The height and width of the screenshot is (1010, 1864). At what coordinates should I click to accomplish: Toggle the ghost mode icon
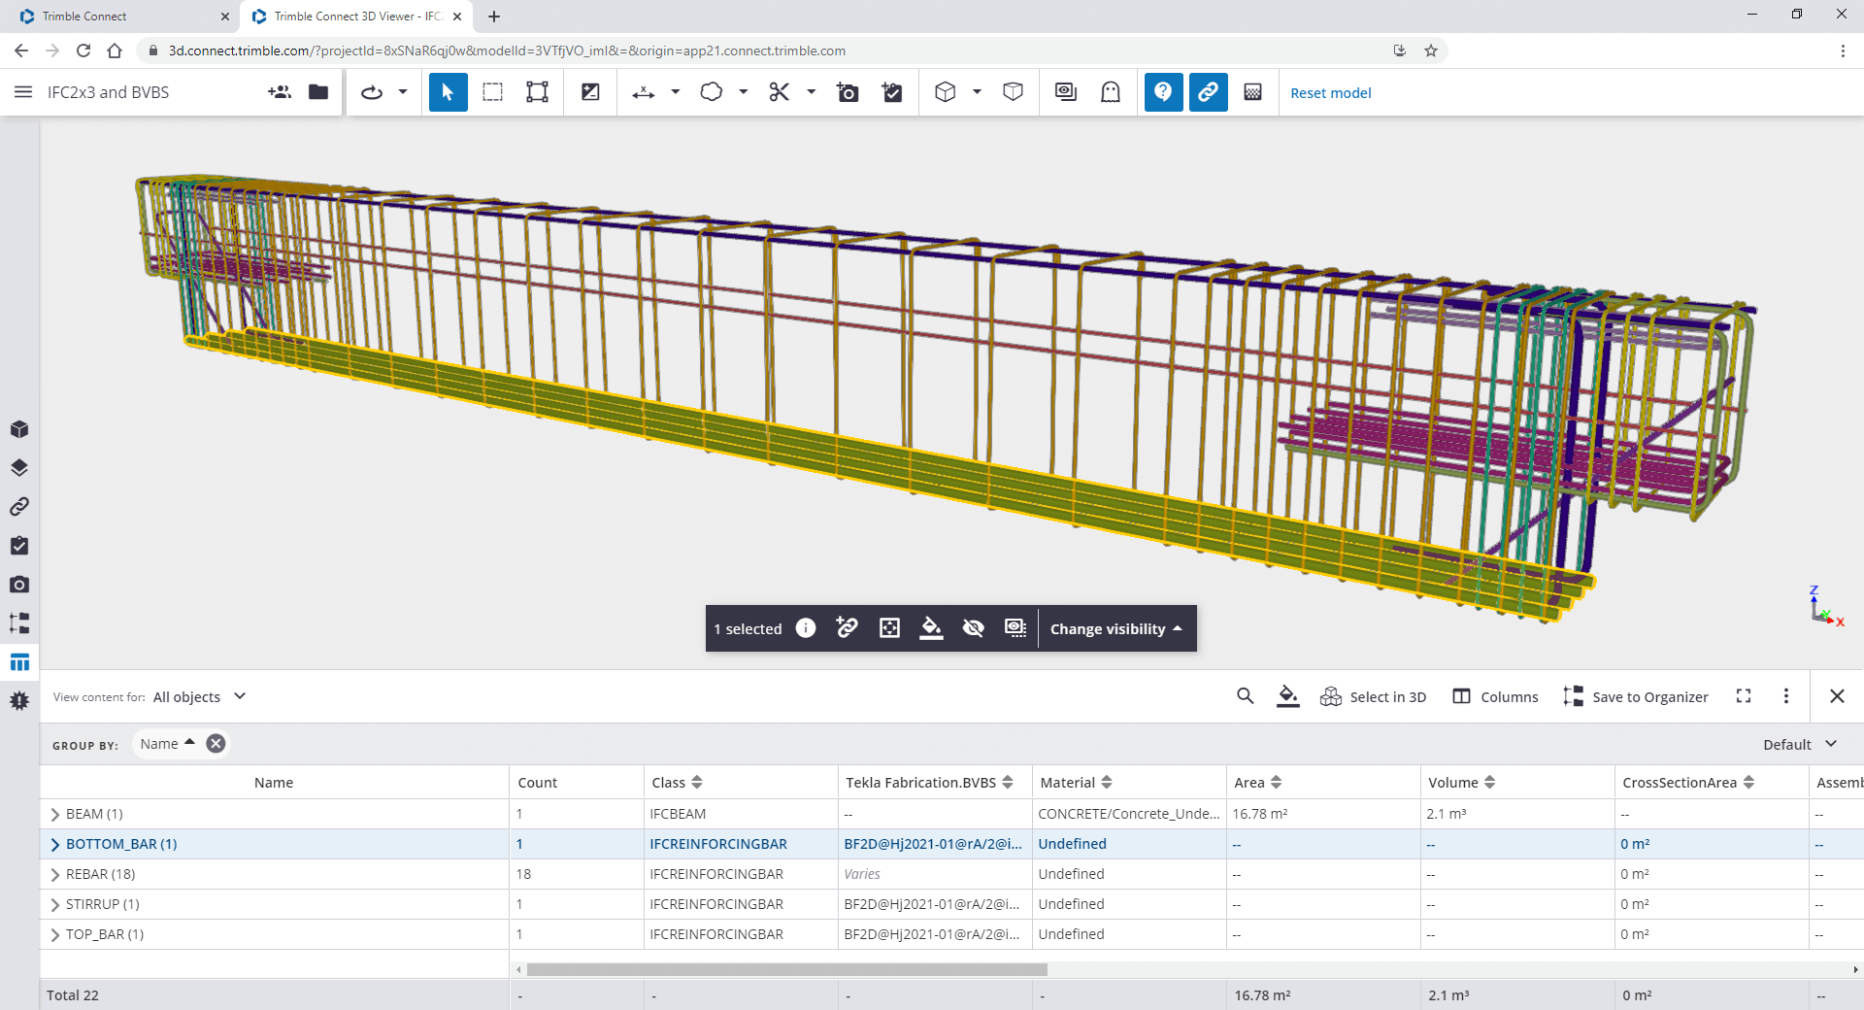coord(1111,92)
